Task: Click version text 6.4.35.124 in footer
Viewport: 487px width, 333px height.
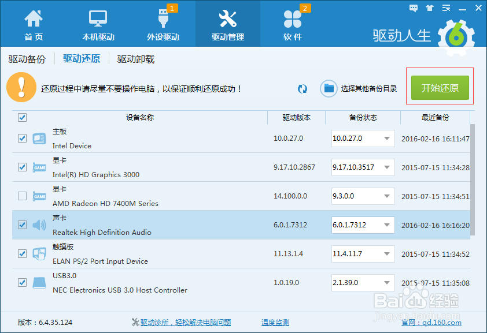Action: 56,323
